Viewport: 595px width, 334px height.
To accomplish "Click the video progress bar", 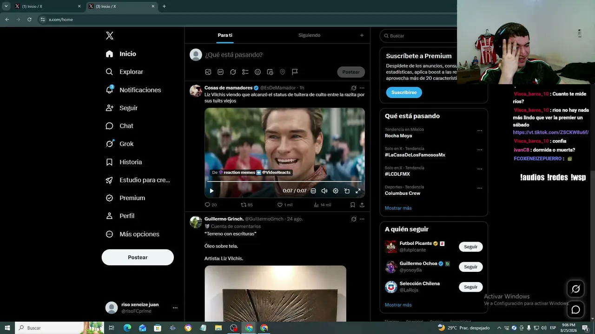I will [284, 181].
